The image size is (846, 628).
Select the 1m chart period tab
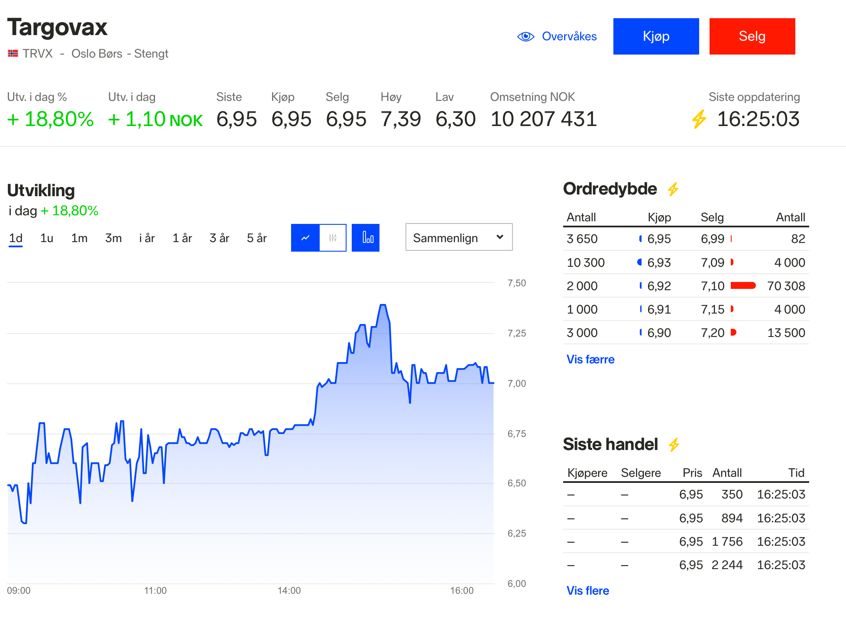(x=79, y=238)
